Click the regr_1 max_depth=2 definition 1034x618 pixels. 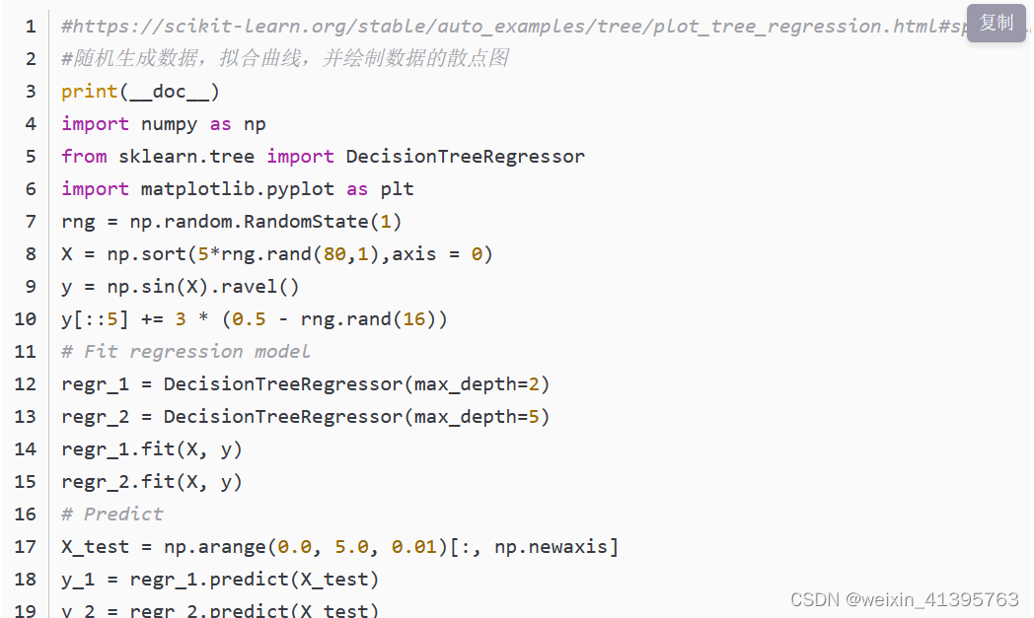pyautogui.click(x=305, y=384)
